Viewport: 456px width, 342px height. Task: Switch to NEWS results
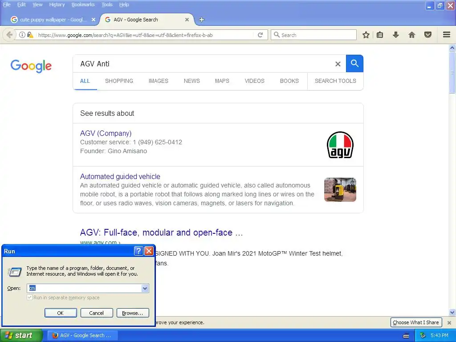coord(191,81)
